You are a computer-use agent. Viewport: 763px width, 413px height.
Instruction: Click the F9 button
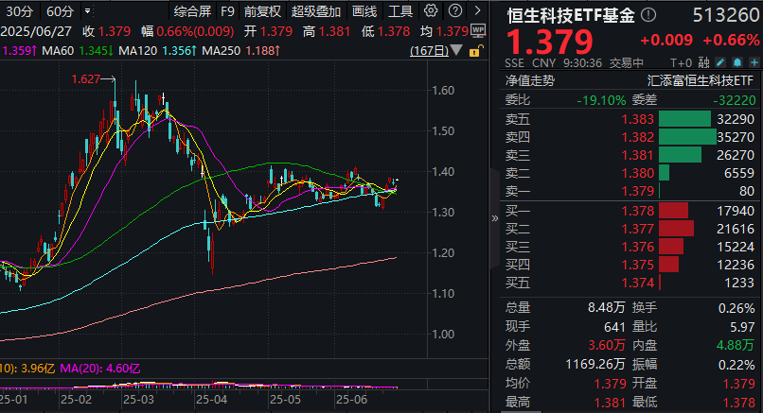pos(227,11)
